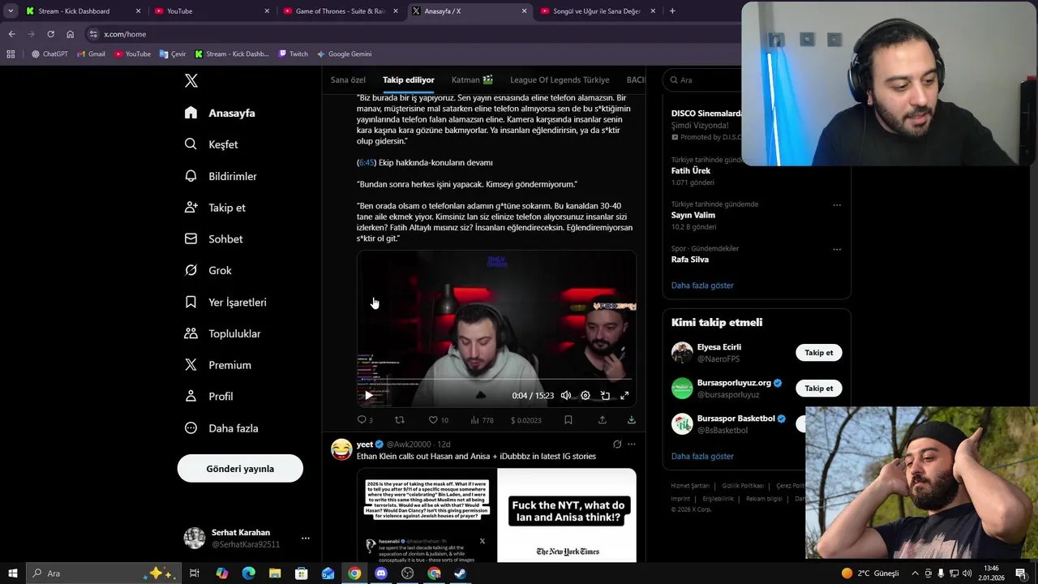Viewport: 1038px width, 584px height.
Task: Open Grok from the sidebar
Action: 208,270
